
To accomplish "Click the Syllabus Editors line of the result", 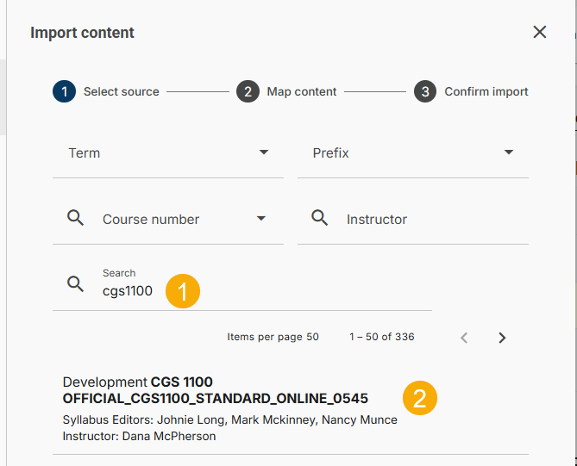I will coord(230,419).
